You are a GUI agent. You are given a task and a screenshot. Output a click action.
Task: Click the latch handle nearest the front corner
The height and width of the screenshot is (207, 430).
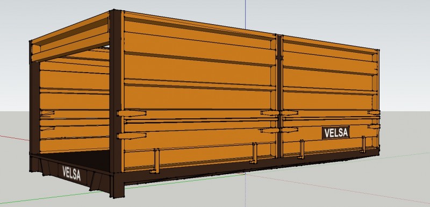pos(155,161)
